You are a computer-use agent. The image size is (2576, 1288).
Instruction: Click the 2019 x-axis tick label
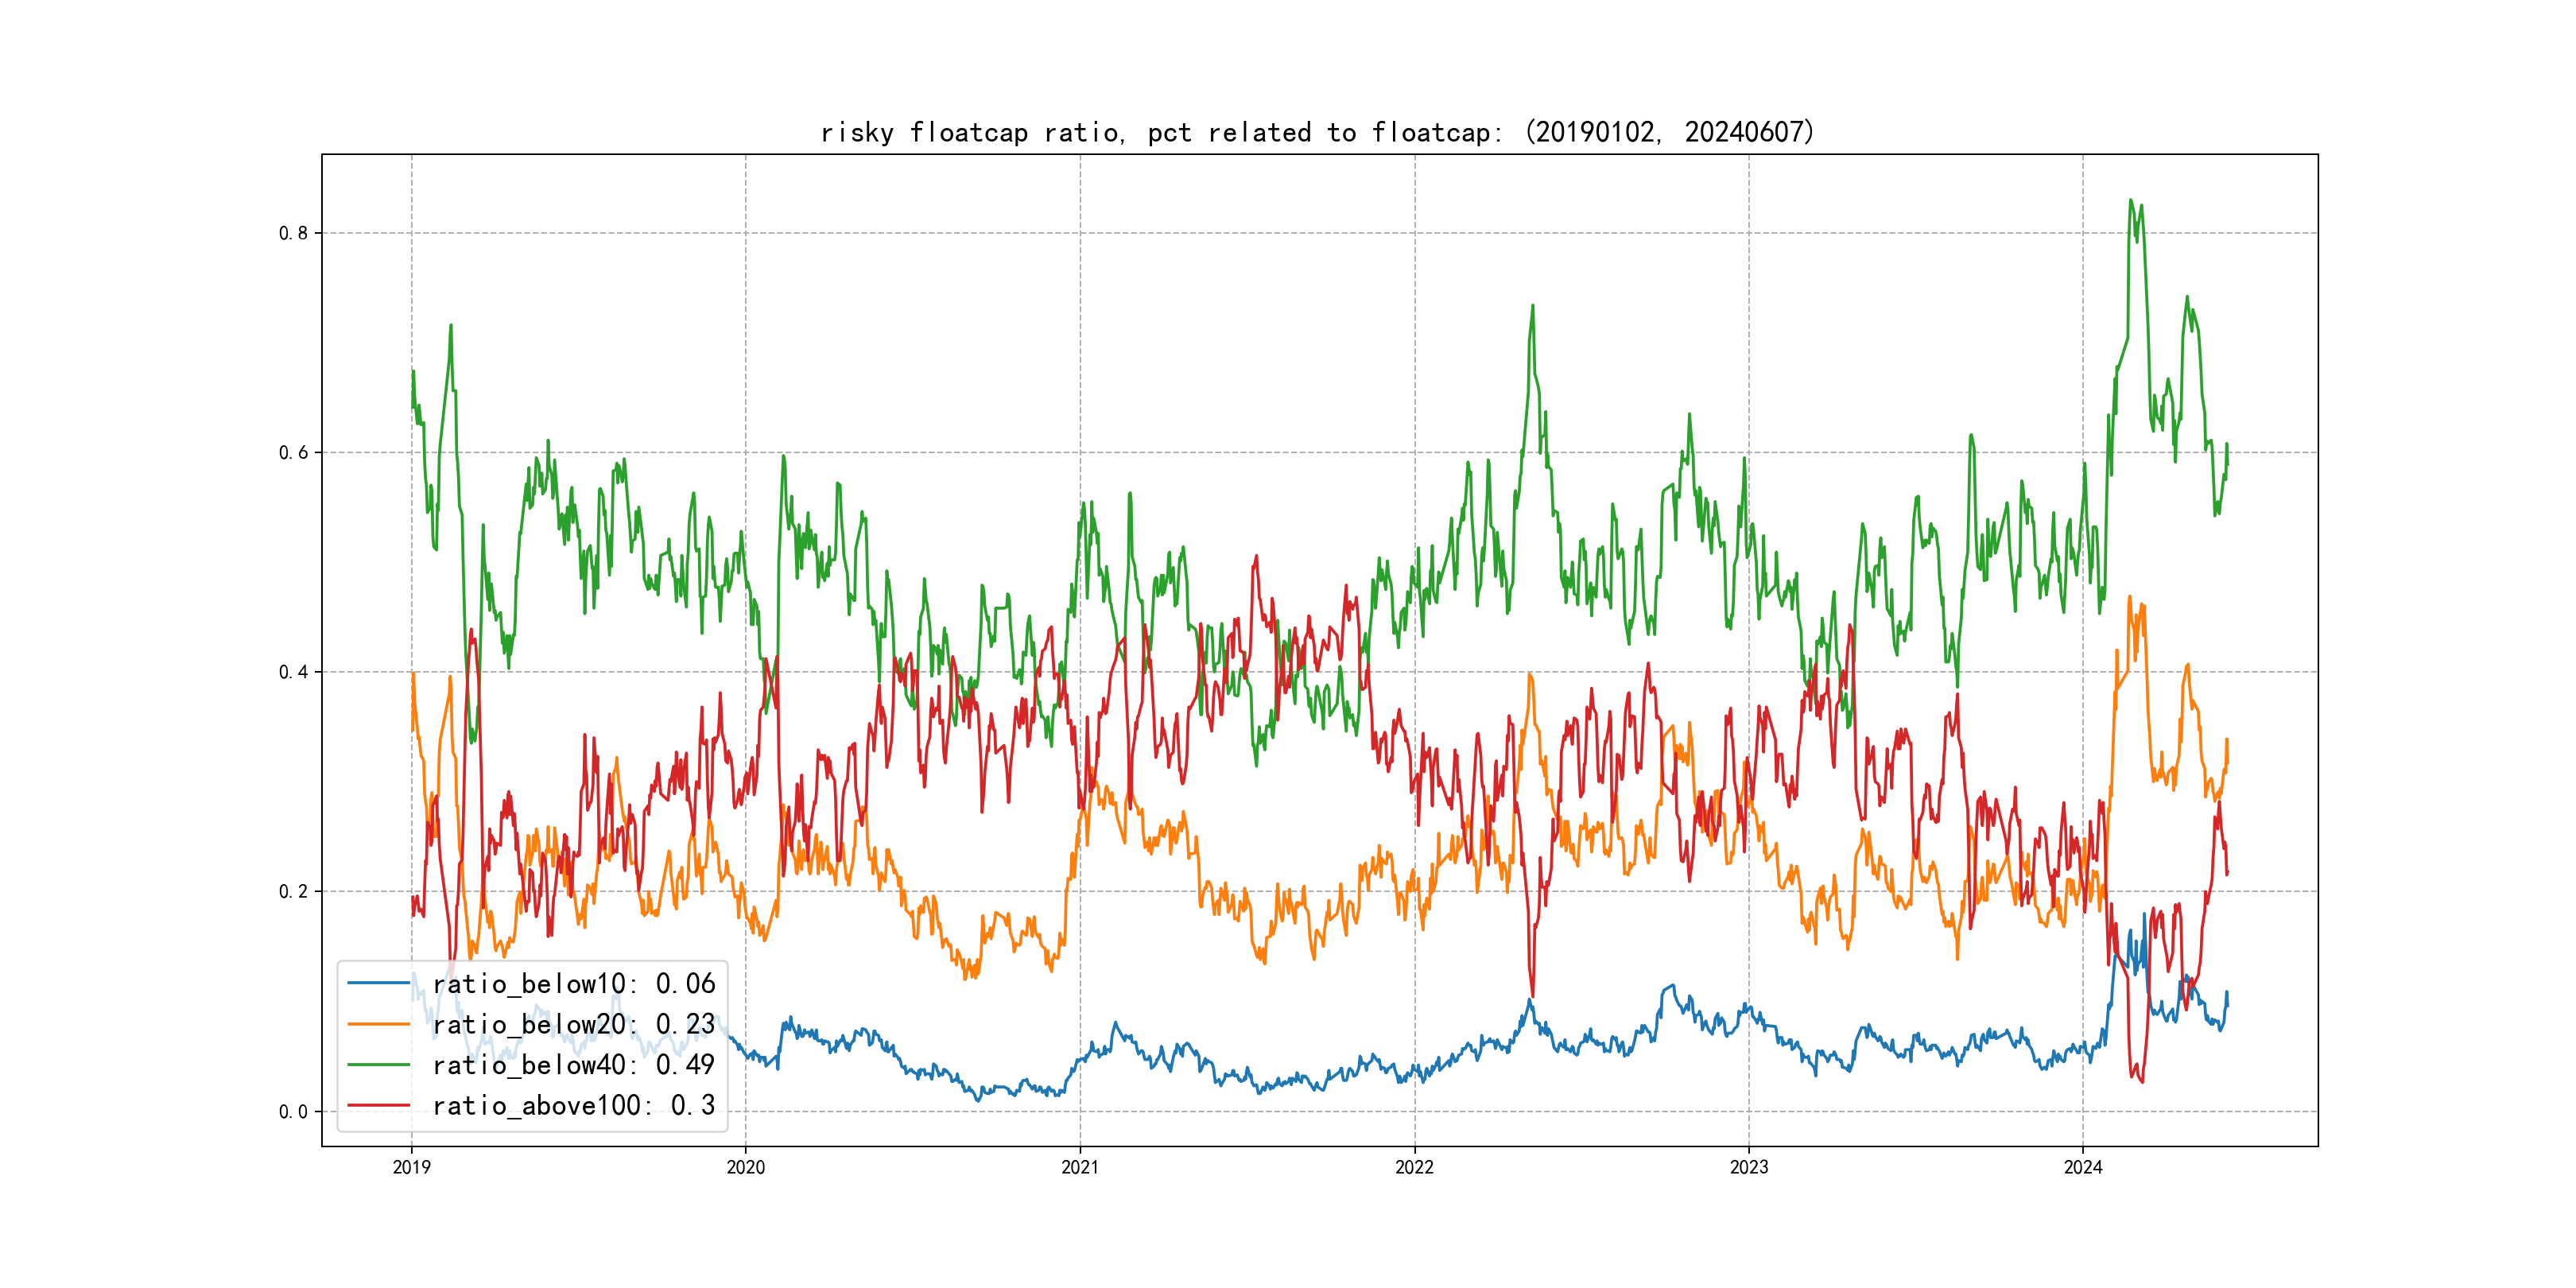tap(411, 1167)
